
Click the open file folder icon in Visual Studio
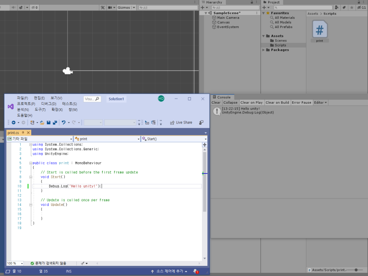42,123
